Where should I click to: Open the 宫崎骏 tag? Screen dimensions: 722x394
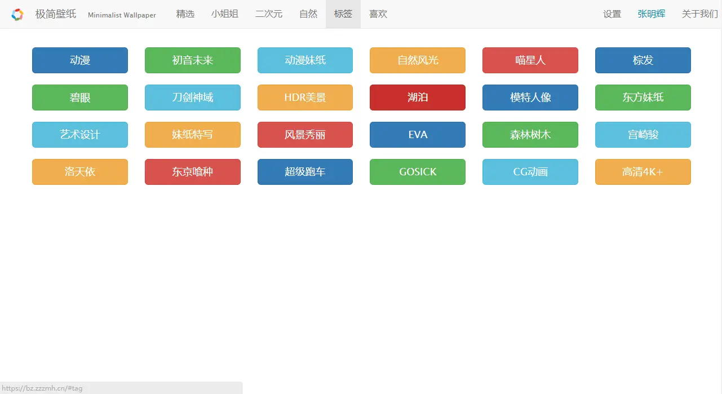point(643,135)
